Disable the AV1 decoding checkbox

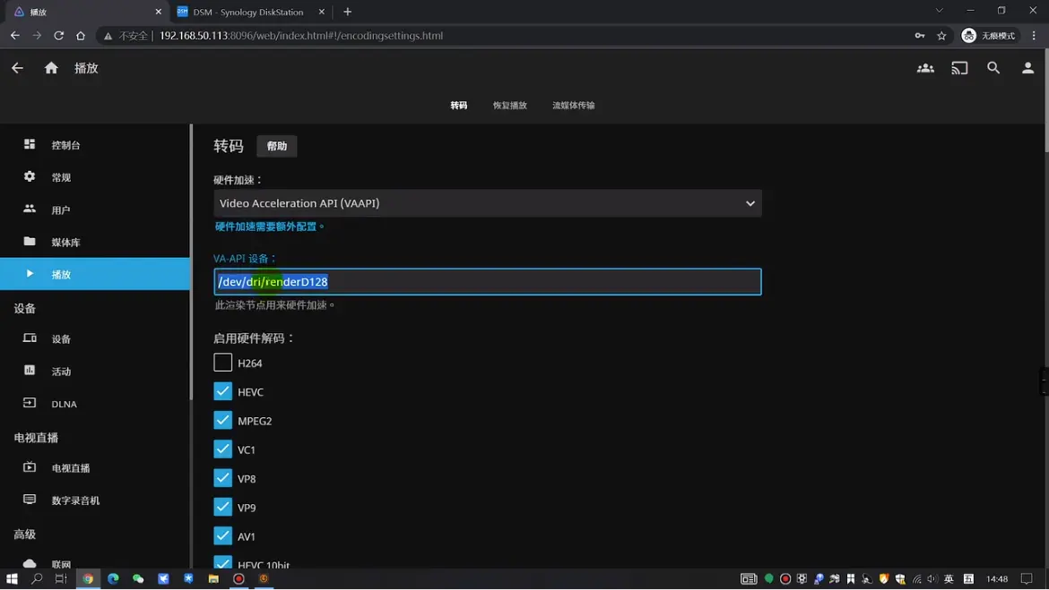pyautogui.click(x=223, y=535)
